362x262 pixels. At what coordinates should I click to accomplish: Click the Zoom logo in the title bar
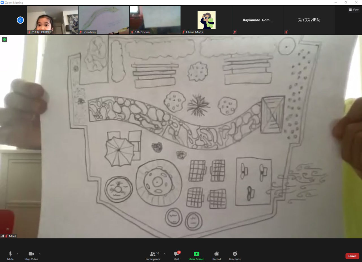2,3
